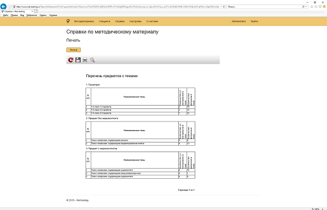Click the site logo in yellow navbar
327x210 pixels.
pos(68,21)
